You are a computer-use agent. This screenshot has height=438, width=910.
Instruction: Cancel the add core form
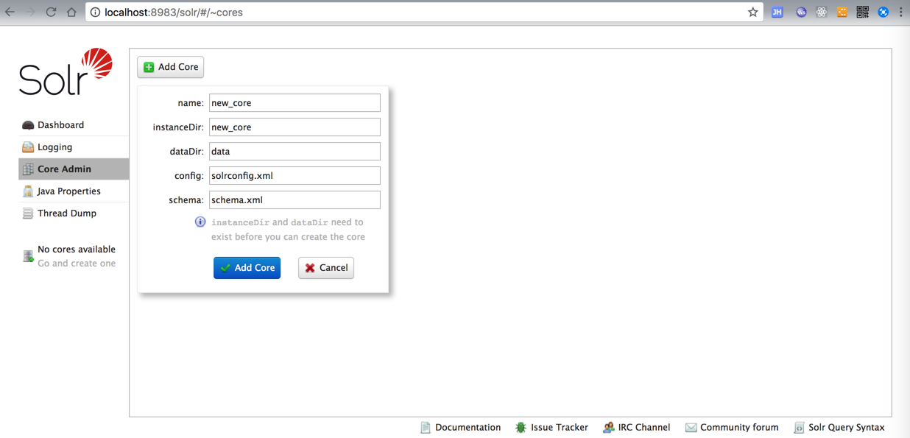click(326, 268)
